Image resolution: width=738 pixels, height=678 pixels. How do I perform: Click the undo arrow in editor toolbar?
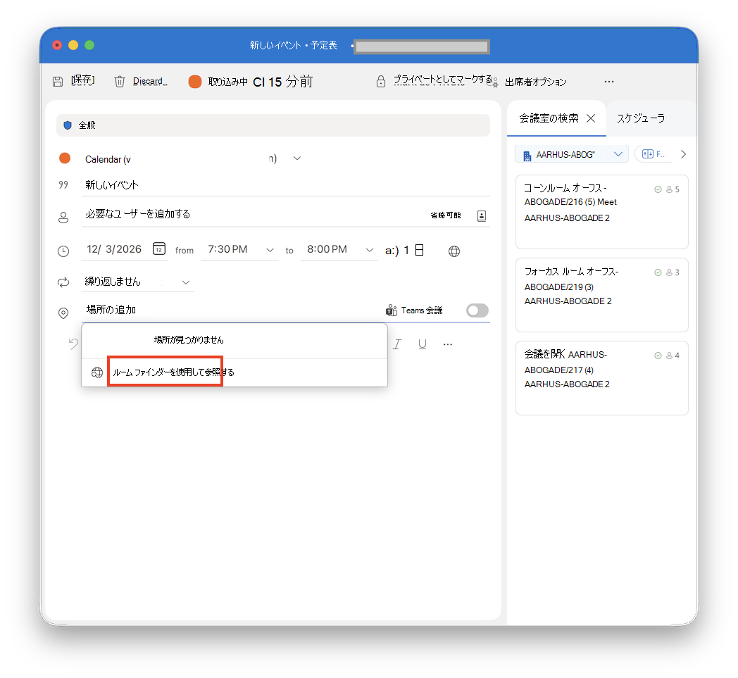click(73, 344)
